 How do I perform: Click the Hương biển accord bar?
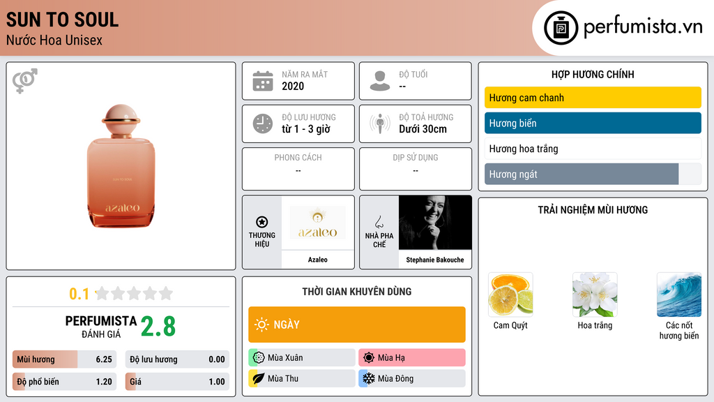pyautogui.click(x=593, y=123)
